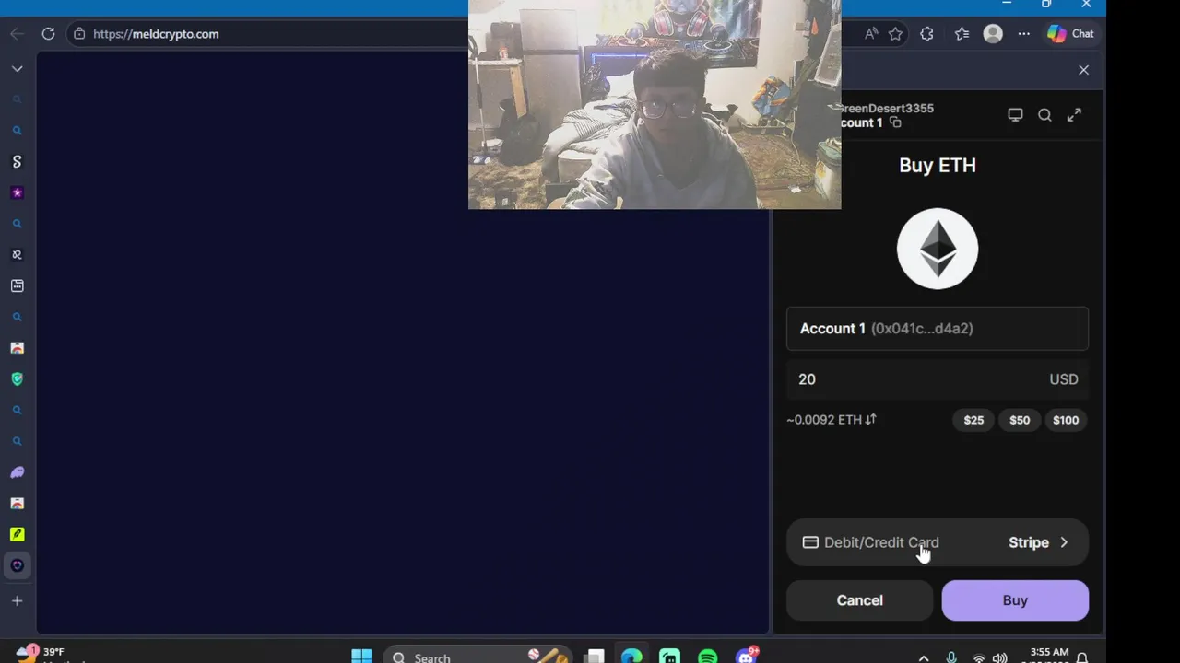This screenshot has width=1180, height=663.
Task: Collapse vertical tabs with the top chevron
Action: [17, 69]
